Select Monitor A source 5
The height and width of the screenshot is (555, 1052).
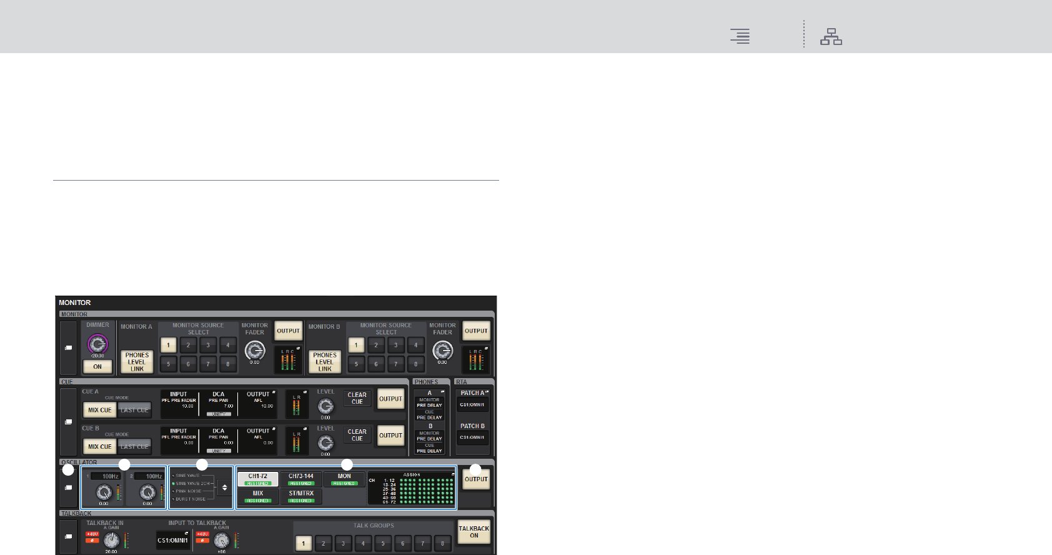168,364
